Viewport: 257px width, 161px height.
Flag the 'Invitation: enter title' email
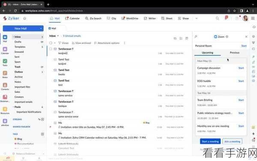click(x=50, y=127)
